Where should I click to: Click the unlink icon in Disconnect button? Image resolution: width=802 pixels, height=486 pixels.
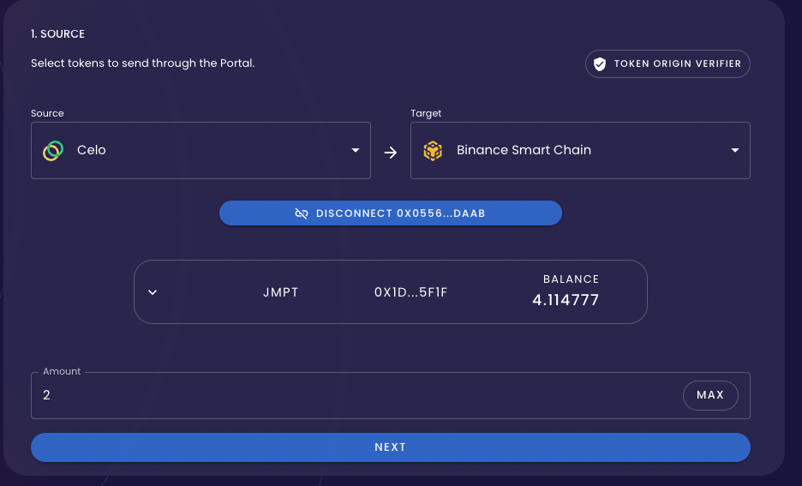302,213
